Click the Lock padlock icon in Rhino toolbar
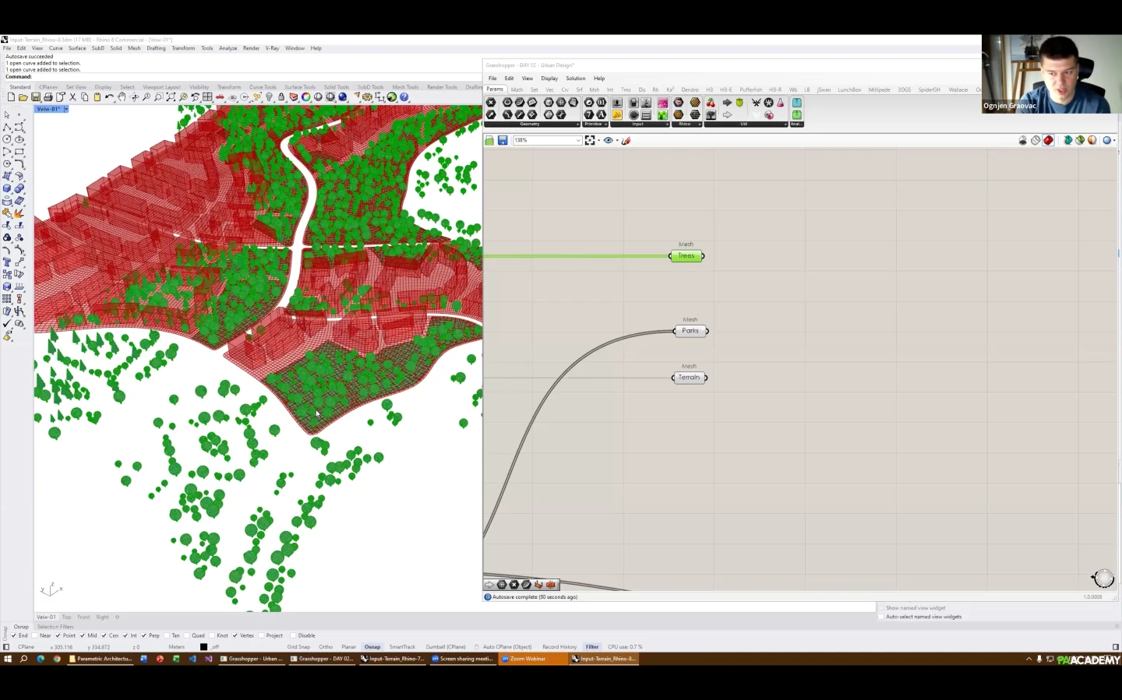The height and width of the screenshot is (700, 1122). pos(281,97)
